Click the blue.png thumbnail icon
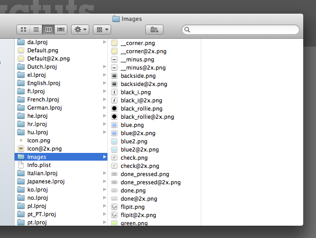The width and height of the screenshot is (316, 238). pos(114,125)
